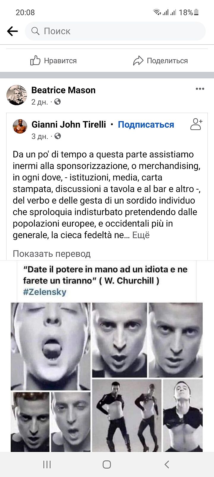Viewport: 214px width, 477px height.
Task: Tap Android back navigation chevron
Action: 167,464
